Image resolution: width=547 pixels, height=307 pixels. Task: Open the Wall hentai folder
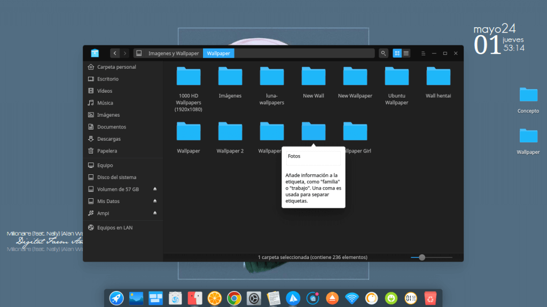pos(438,83)
